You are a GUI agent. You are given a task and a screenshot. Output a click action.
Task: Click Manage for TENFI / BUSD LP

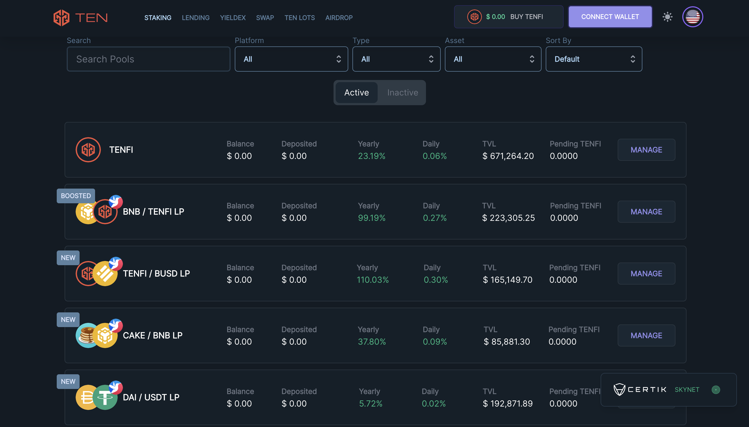coord(646,273)
